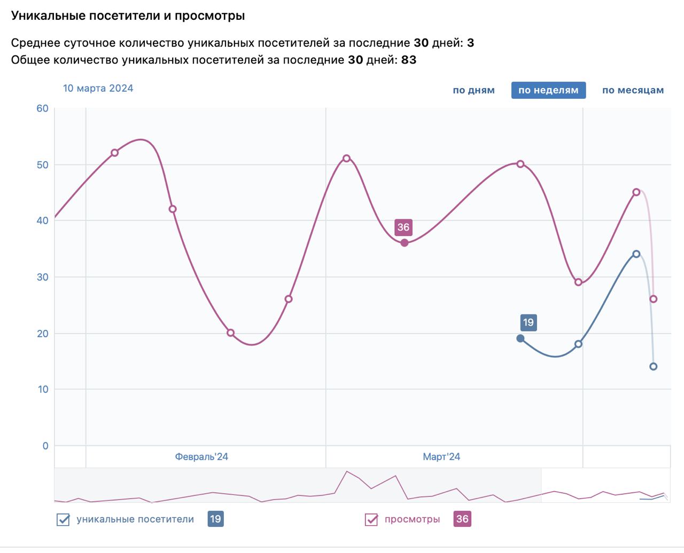684x553 pixels.
Task: Select the pink peak point at 51
Action: point(346,159)
